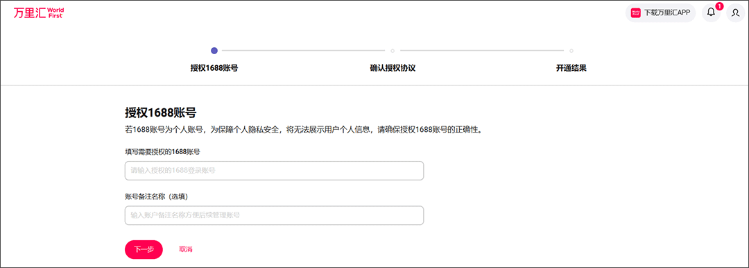Select the 开通结果 step label
This screenshot has width=749, height=268.
571,68
